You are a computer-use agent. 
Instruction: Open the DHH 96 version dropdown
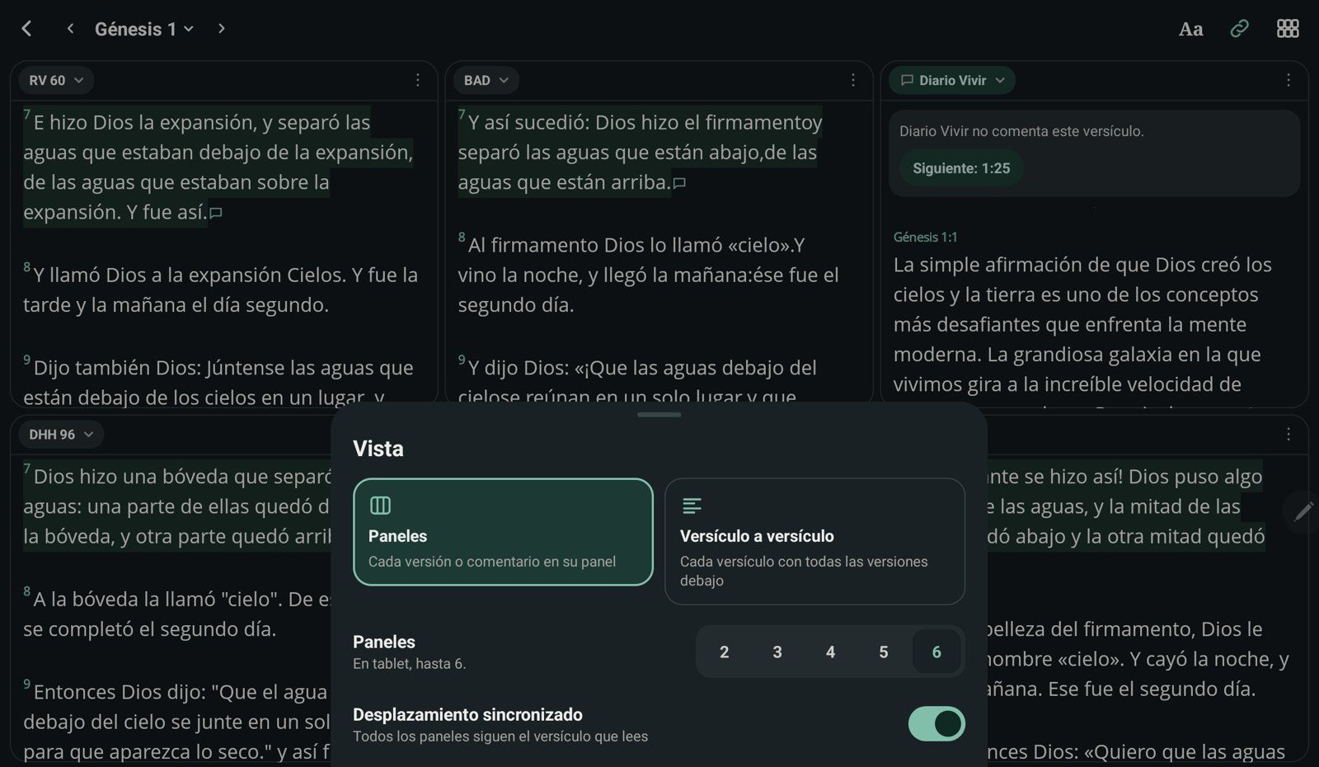click(x=61, y=434)
